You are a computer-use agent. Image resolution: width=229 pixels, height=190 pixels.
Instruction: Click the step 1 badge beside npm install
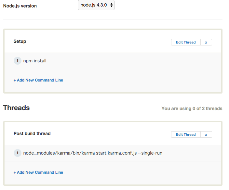pos(18,61)
